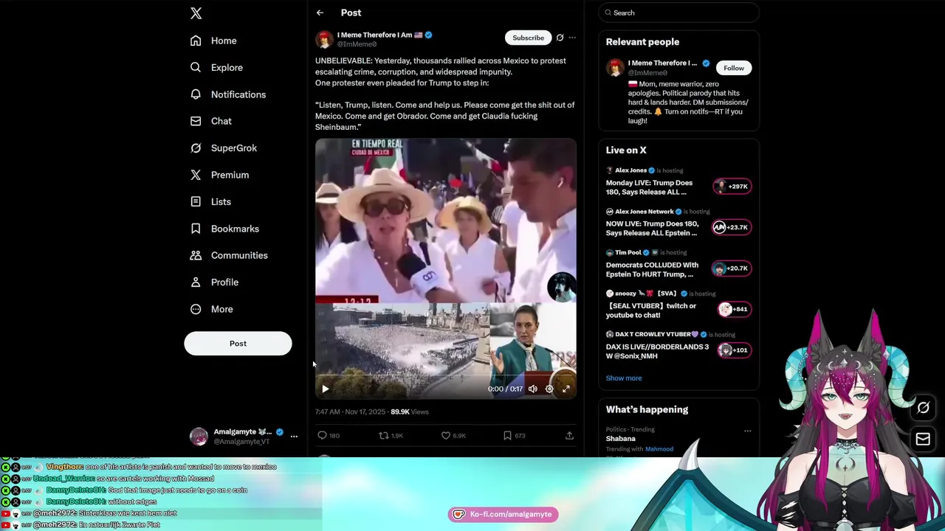Click the floating messages envelope icon
This screenshot has height=531, width=945.
[x=923, y=440]
